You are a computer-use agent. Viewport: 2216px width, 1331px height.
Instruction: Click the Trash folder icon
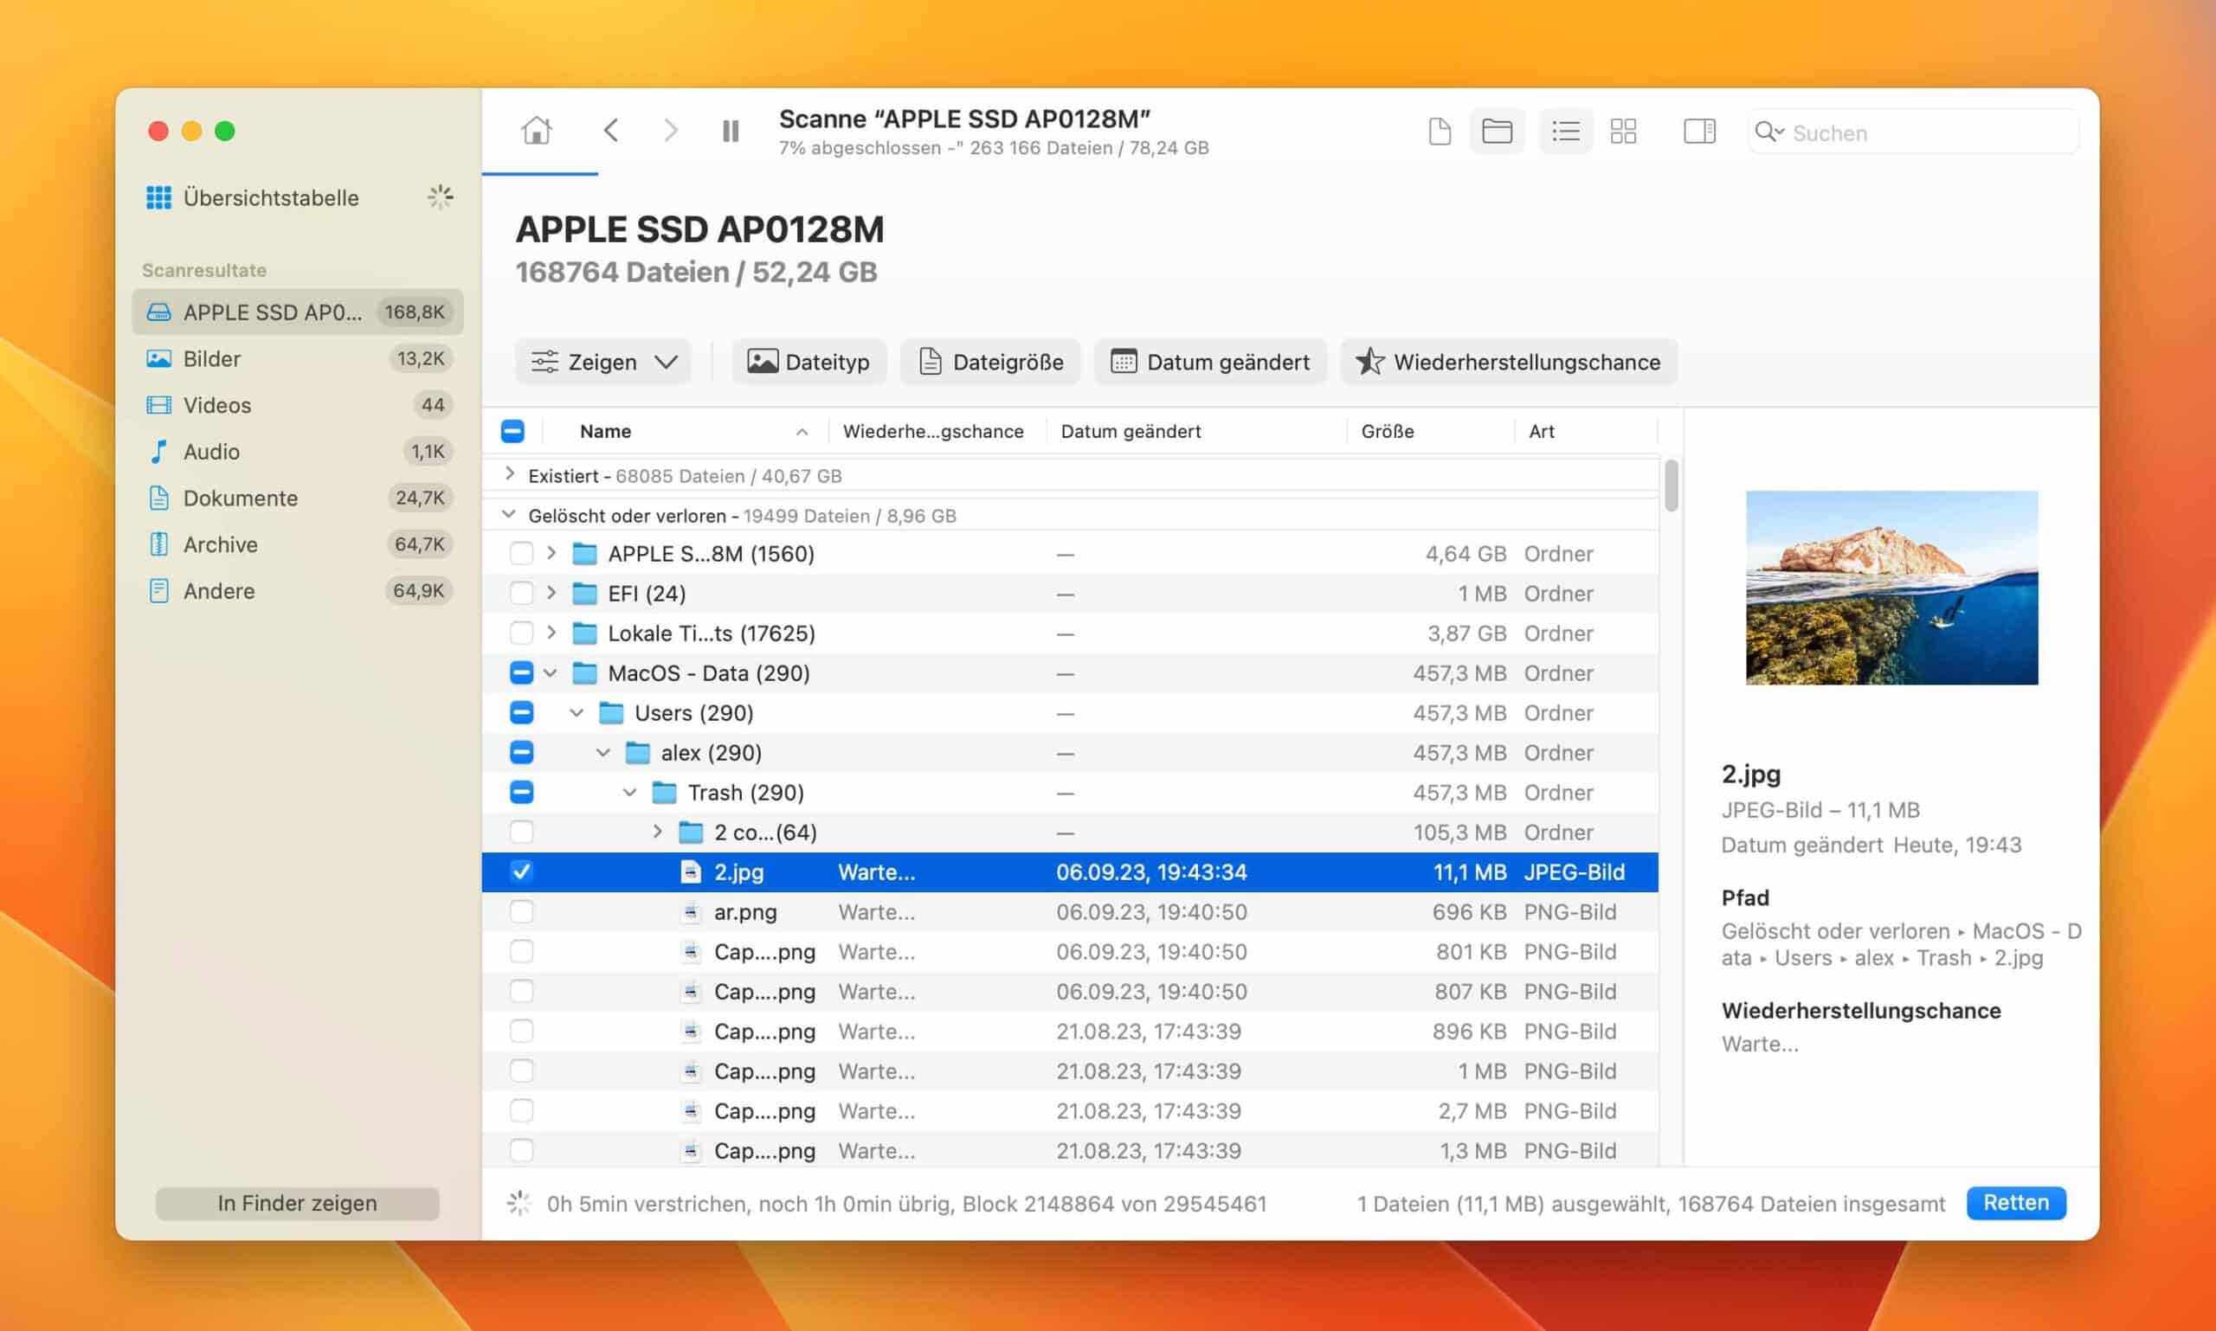[x=664, y=792]
